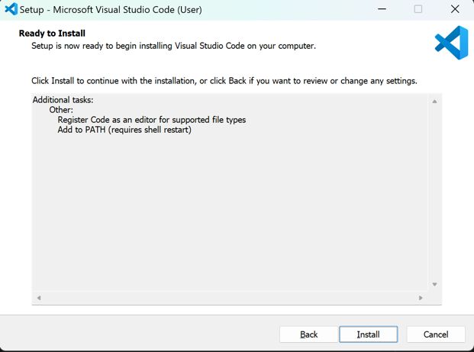Click scroll up arrow in summary box
This screenshot has height=352, width=474.
pyautogui.click(x=434, y=102)
